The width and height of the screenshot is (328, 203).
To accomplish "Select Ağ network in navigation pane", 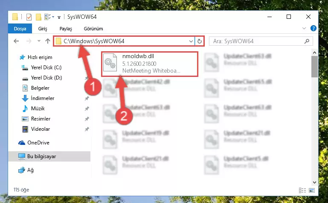I will pos(30,170).
